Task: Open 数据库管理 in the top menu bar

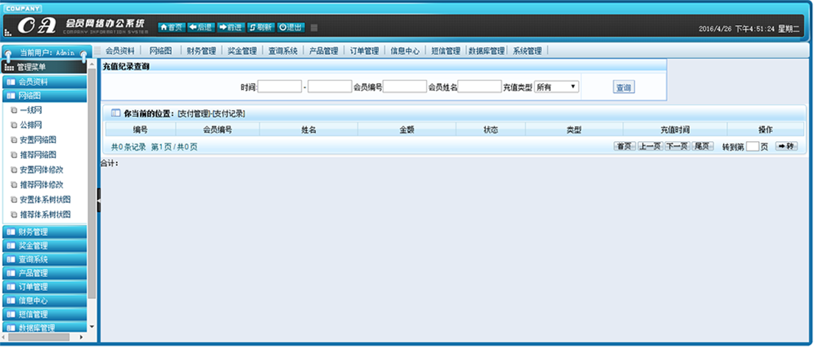Action: pos(486,51)
